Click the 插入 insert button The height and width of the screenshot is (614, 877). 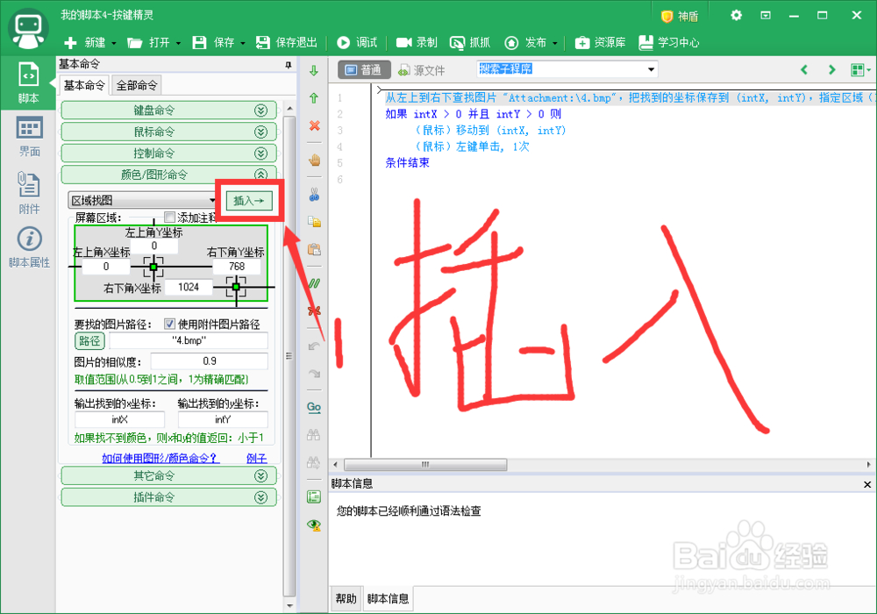tap(249, 201)
